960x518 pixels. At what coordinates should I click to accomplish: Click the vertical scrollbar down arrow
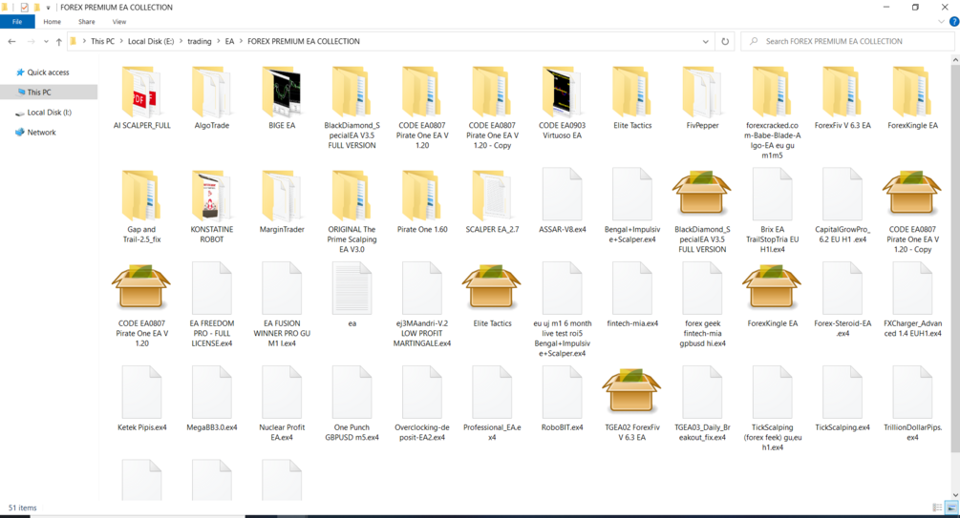click(x=955, y=495)
